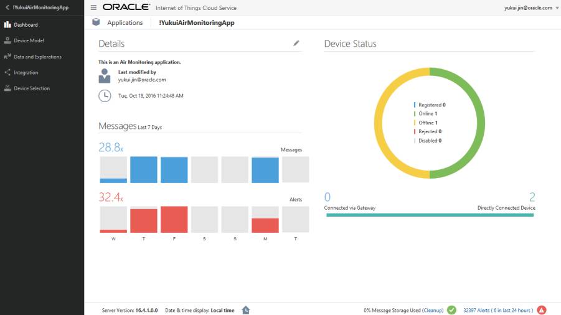
Task: Click the Directly Connected Device count 2
Action: [532, 197]
